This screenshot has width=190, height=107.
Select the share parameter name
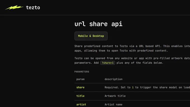[80, 87]
